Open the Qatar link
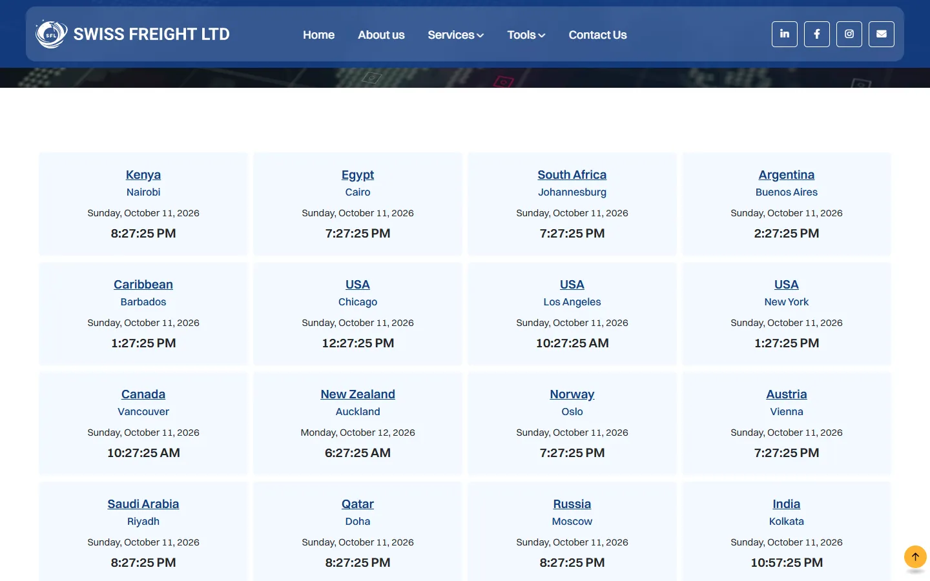 (x=358, y=504)
